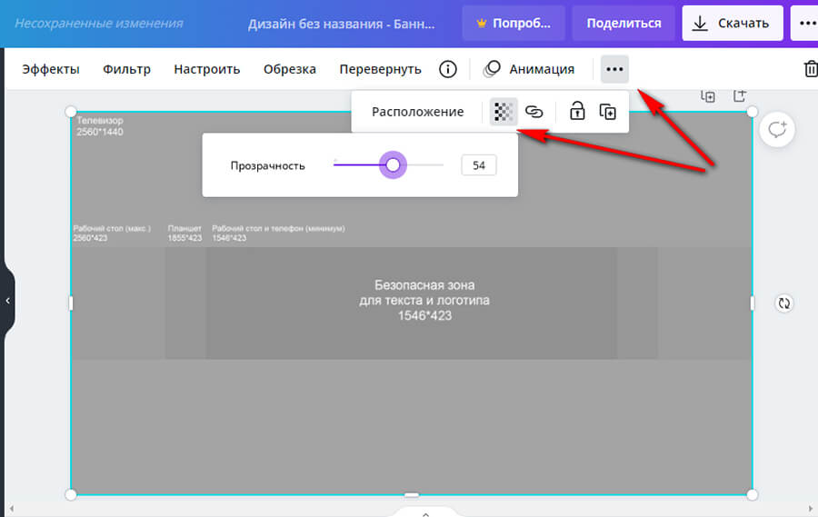
Task: Click the Скачать download button
Action: click(732, 23)
